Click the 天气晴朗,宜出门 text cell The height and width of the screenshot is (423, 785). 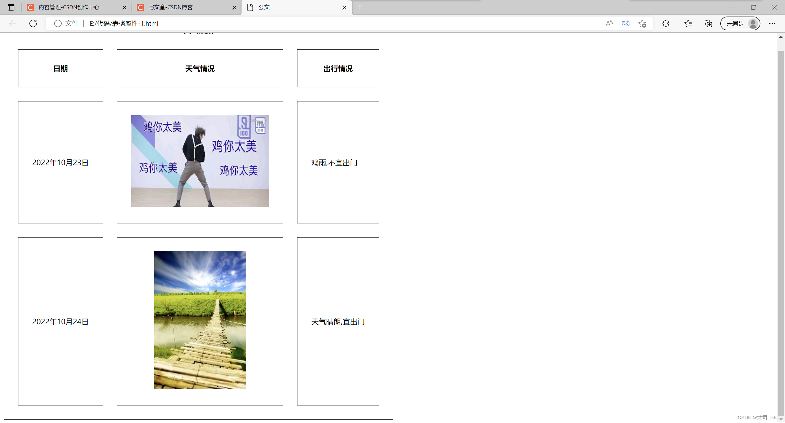tap(338, 322)
